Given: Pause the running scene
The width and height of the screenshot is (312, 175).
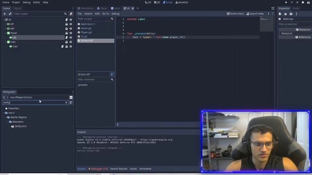Looking at the screenshot, I should [x=292, y=2].
